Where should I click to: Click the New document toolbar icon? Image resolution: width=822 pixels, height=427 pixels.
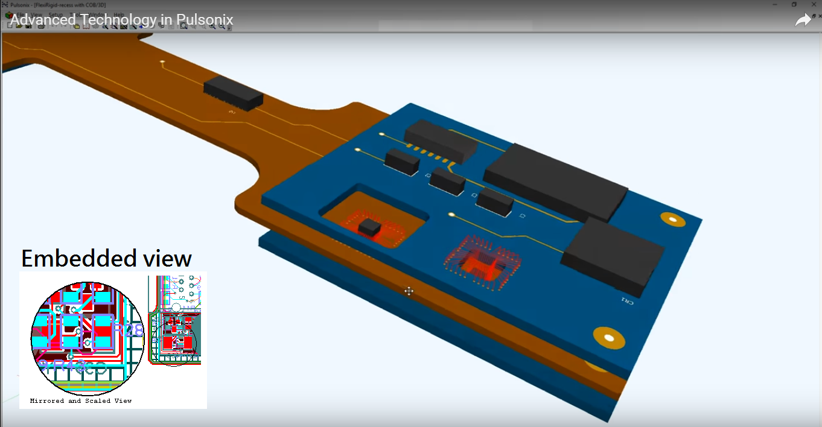tap(10, 26)
